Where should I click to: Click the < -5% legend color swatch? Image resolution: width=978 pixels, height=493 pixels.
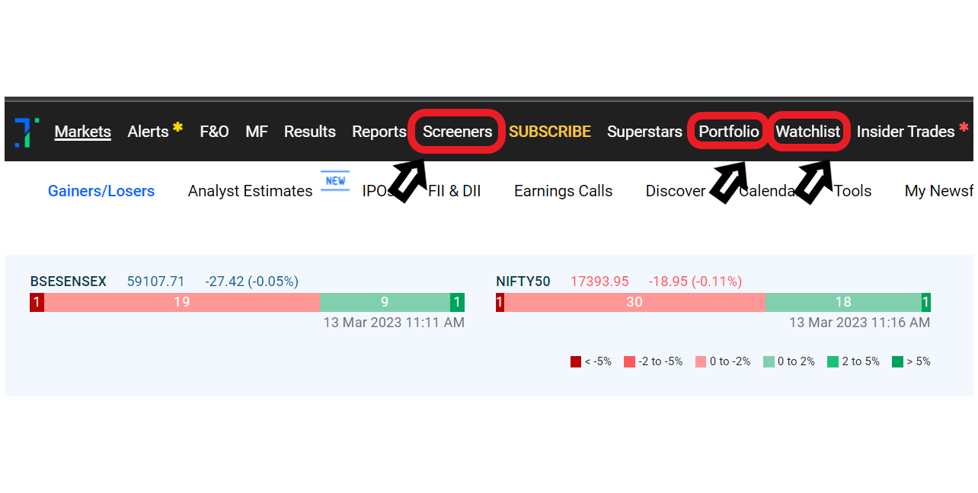576,361
